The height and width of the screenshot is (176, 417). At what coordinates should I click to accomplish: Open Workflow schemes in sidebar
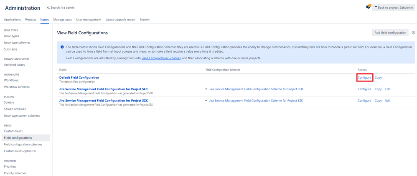click(17, 87)
